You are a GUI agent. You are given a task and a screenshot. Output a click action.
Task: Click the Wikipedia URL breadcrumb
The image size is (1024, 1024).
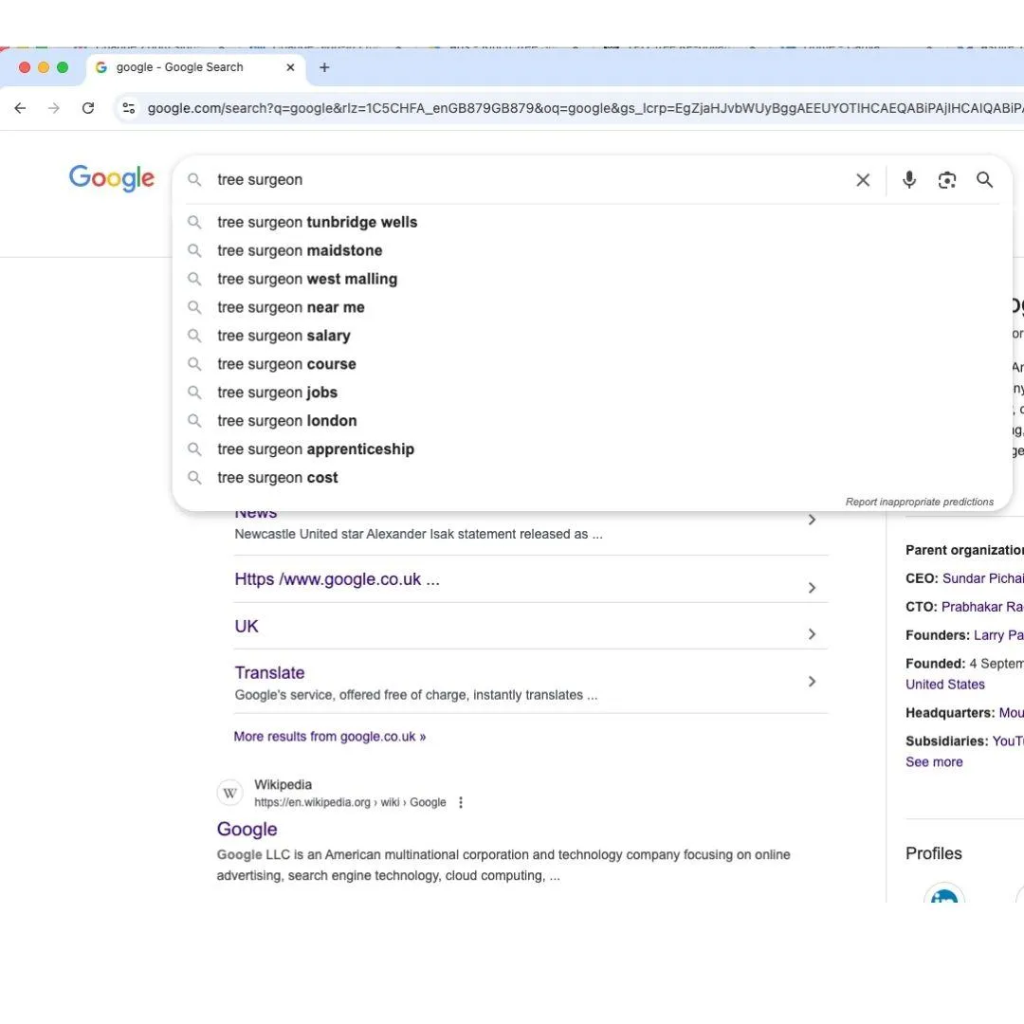(x=350, y=802)
